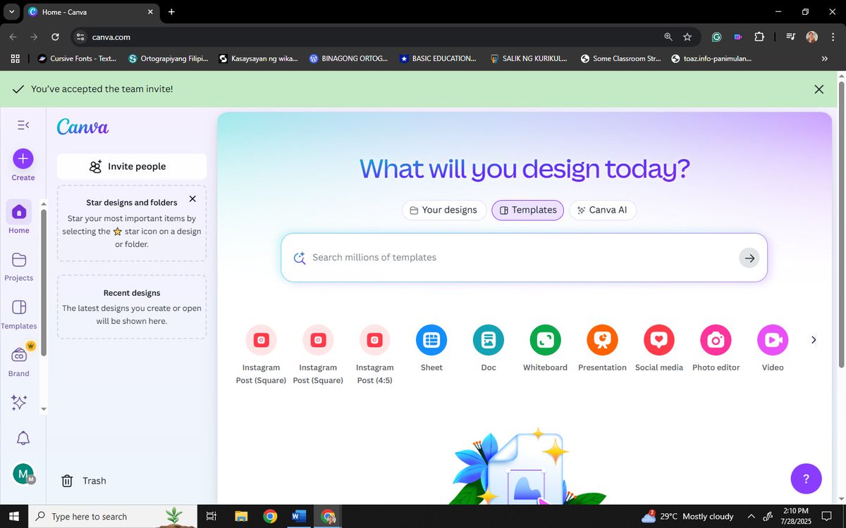Open SALIK NG KURIKUL... bookmark
Image resolution: width=846 pixels, height=528 pixels.
click(x=529, y=58)
